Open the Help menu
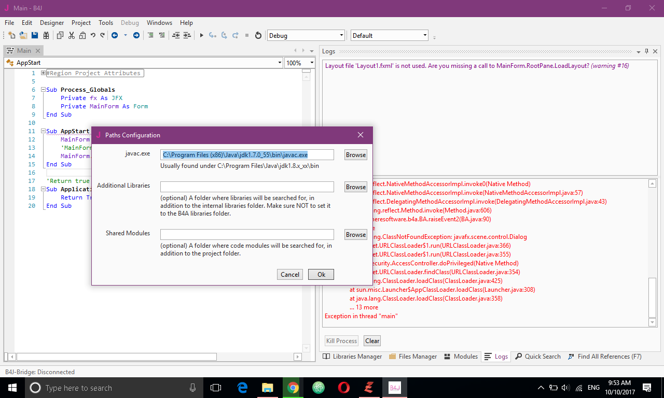Viewport: 664px width, 398px height. pyautogui.click(x=186, y=23)
